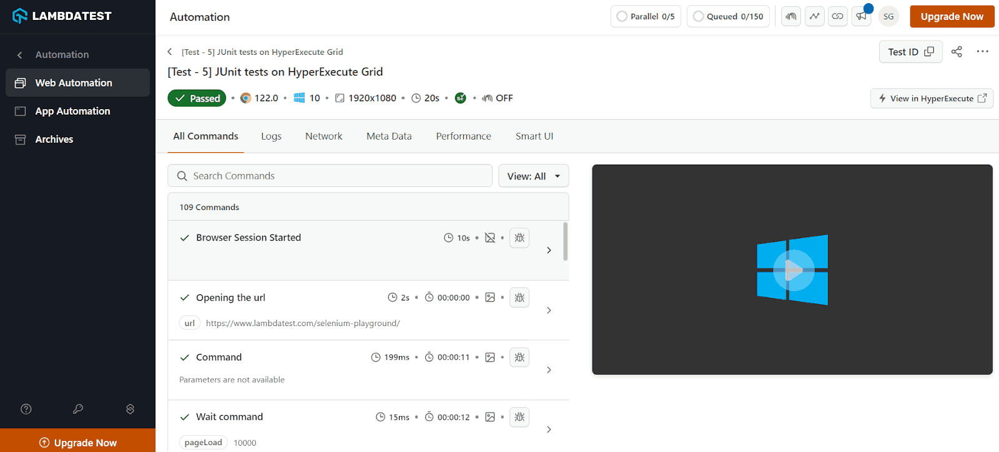Expand the Browser Session Started row chevron
This screenshot has width=999, height=452.
[x=549, y=250]
